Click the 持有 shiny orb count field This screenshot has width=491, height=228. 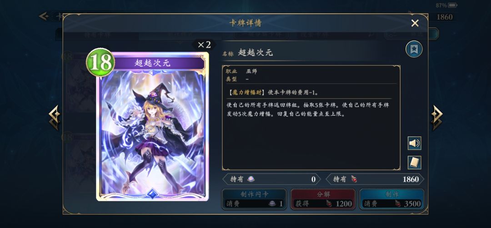pyautogui.click(x=271, y=179)
